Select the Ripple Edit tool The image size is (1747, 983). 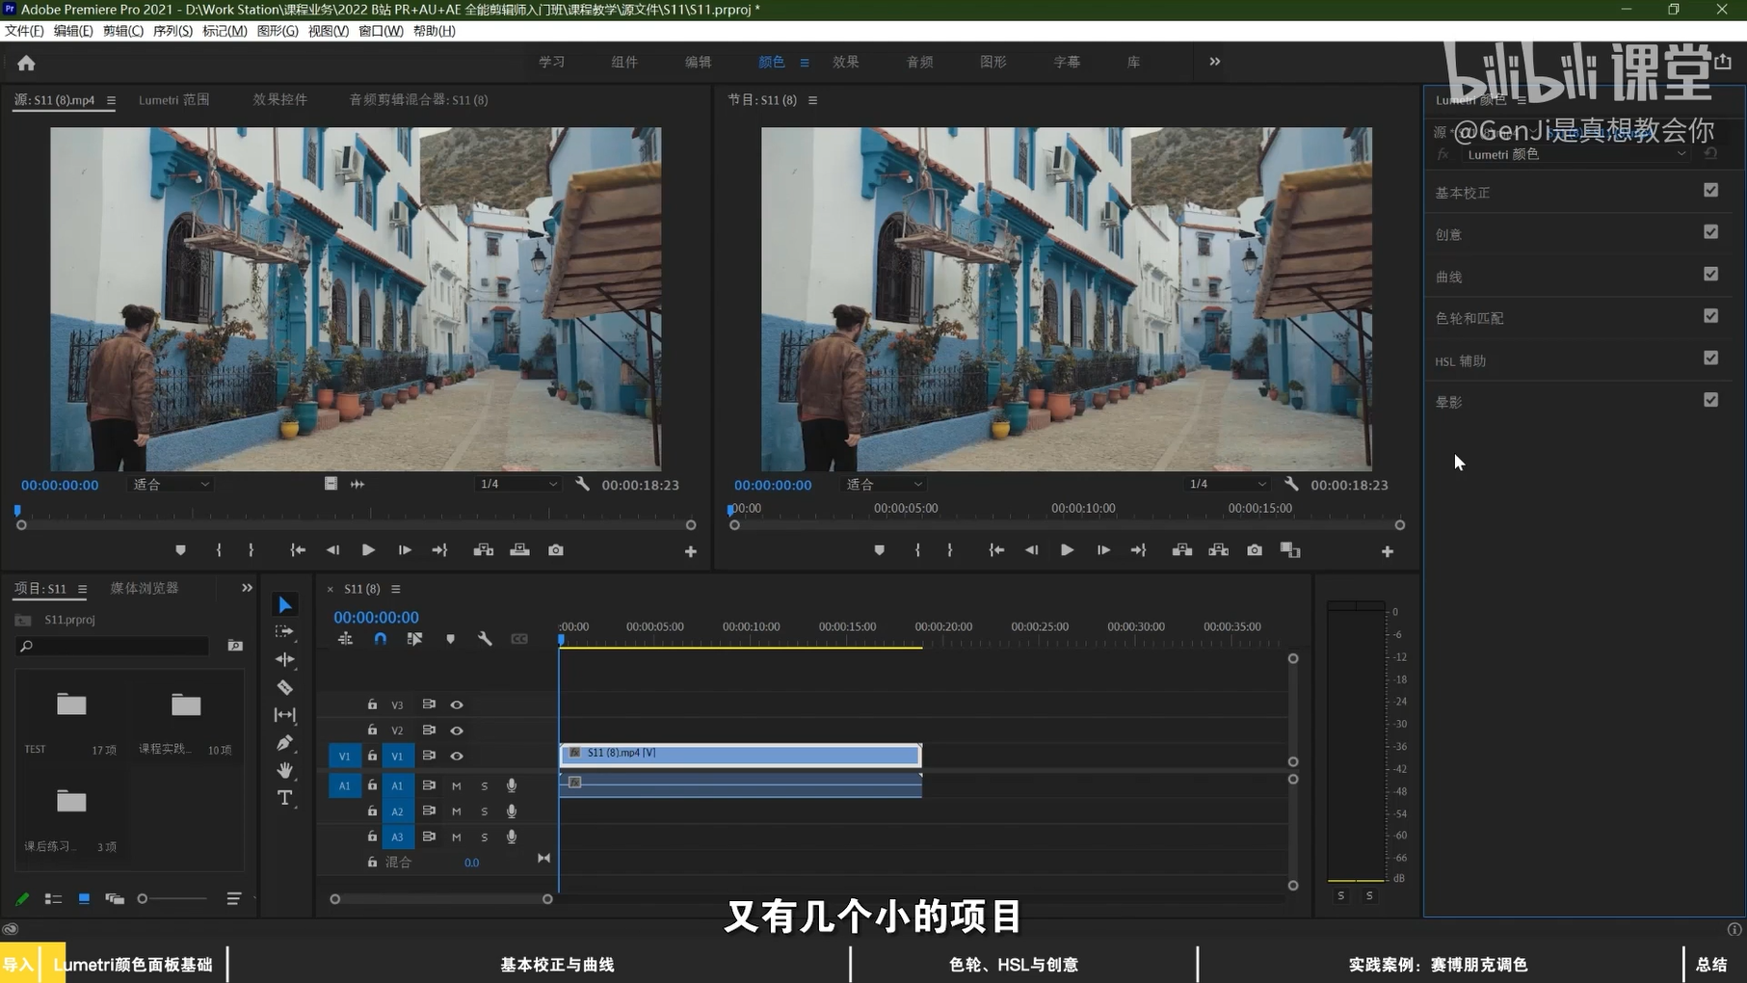pyautogui.click(x=285, y=660)
